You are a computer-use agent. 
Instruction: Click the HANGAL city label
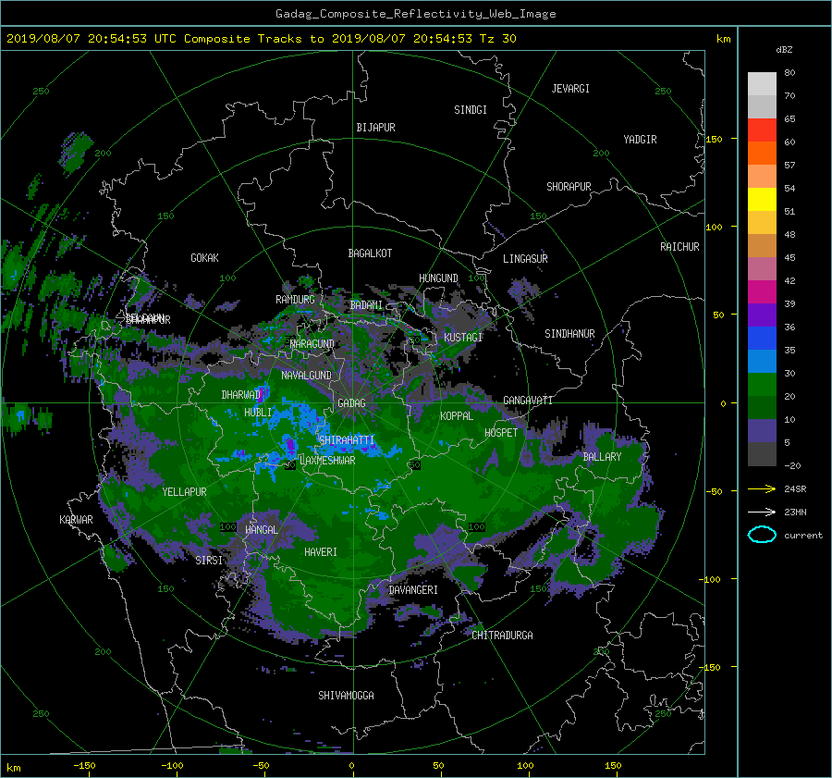pyautogui.click(x=261, y=530)
